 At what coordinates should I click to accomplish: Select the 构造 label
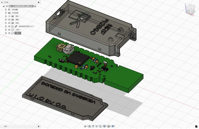(17, 23)
